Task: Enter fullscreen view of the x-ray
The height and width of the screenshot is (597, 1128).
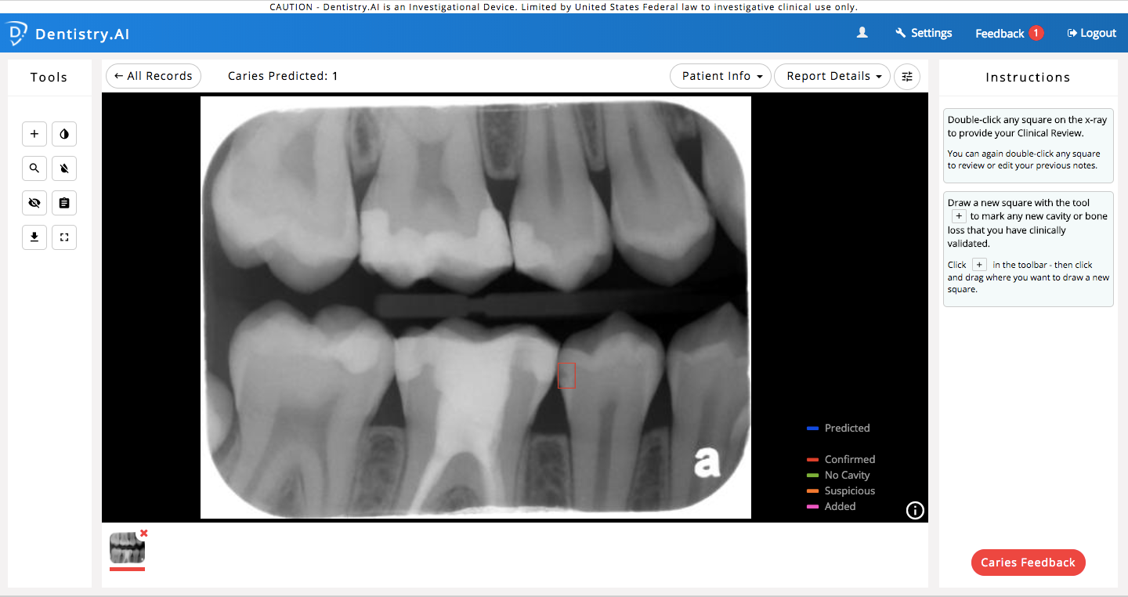Action: pyautogui.click(x=63, y=237)
